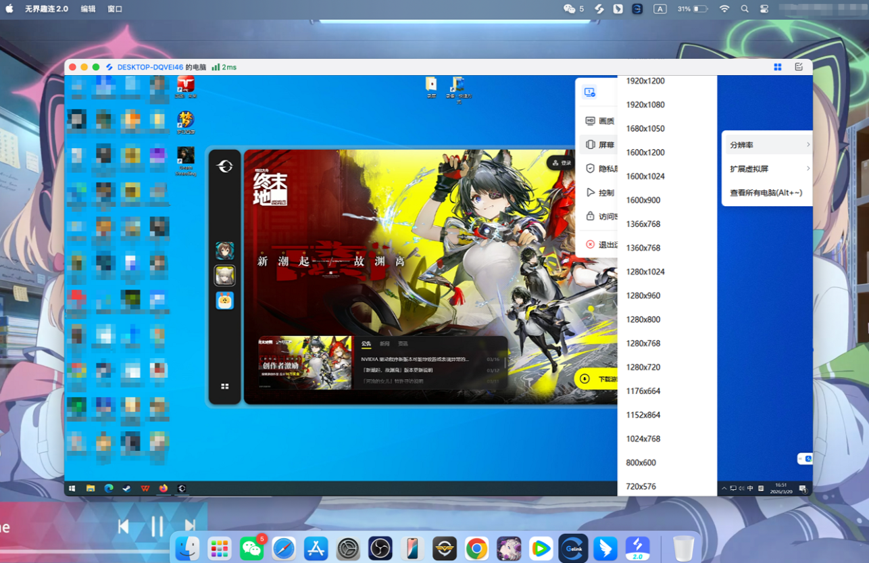Click the 创作者激励 banner thumbnail
This screenshot has width=869, height=563.
(305, 363)
